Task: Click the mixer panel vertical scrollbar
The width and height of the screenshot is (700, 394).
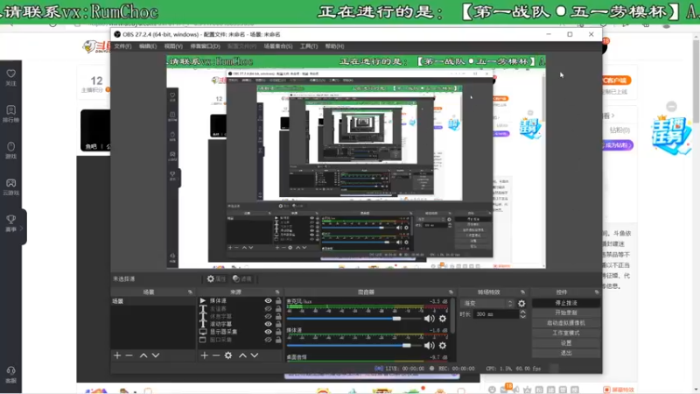Action: point(453,315)
